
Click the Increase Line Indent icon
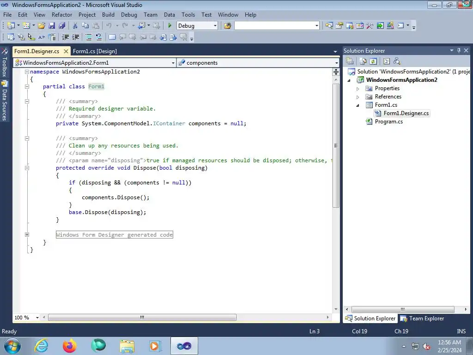pyautogui.click(x=75, y=37)
